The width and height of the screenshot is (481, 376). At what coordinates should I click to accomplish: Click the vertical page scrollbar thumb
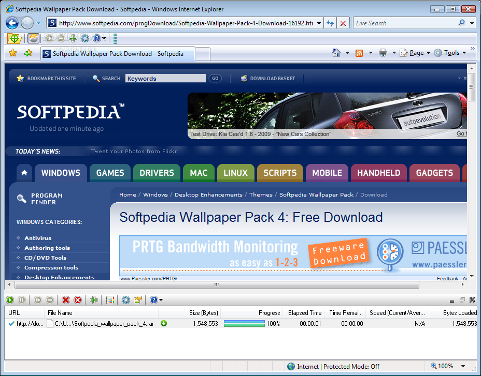point(471,87)
